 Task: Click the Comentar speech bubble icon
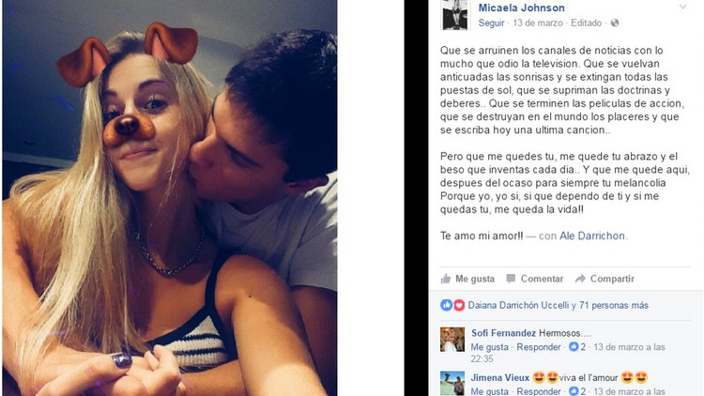[x=511, y=279]
